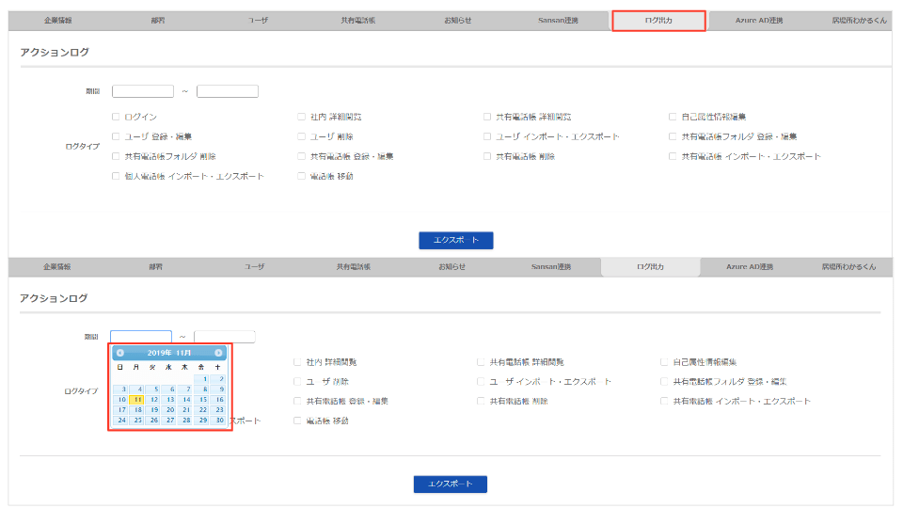
Task: Click the エクスポート button below the calendar panel
Action: click(451, 484)
